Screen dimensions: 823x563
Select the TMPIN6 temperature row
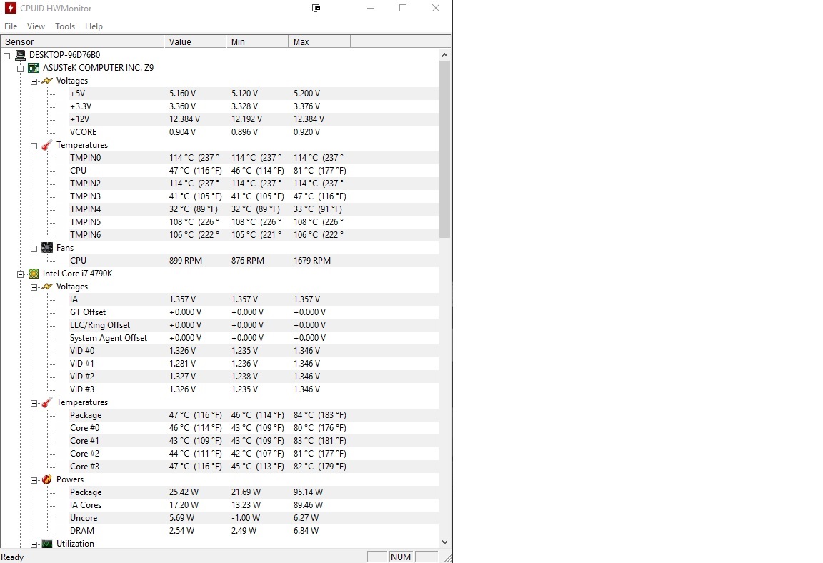point(254,234)
